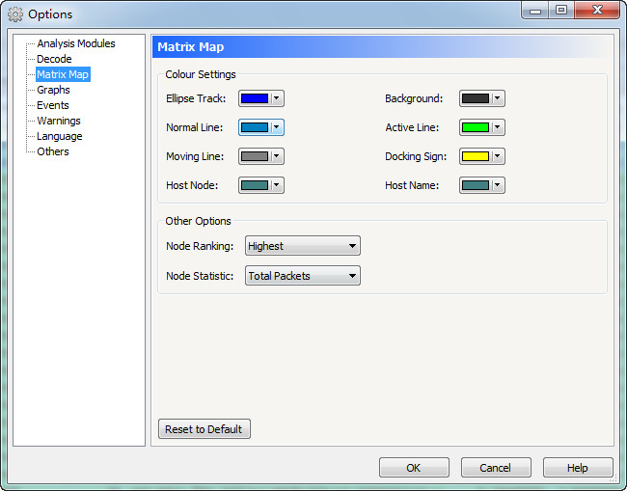Switch to the Warnings options page
The image size is (627, 491).
[58, 121]
